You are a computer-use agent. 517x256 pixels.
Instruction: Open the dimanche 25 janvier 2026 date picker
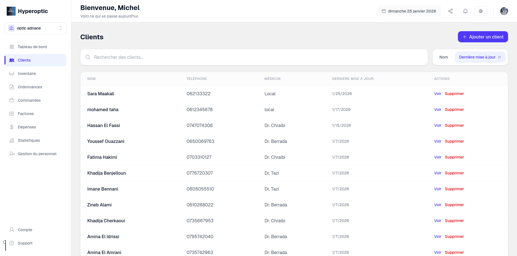pos(409,11)
